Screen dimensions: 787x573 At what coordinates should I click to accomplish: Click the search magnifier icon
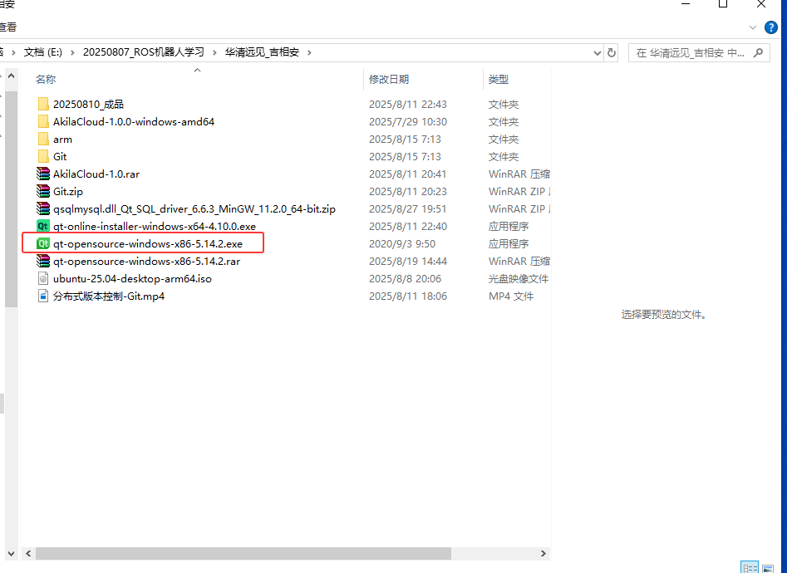(759, 52)
